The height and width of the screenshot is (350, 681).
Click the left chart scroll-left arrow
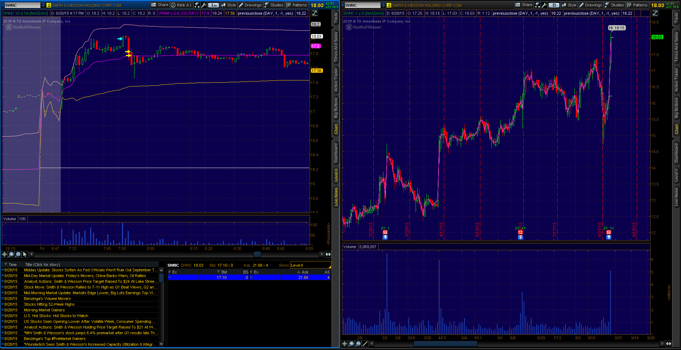(31, 254)
